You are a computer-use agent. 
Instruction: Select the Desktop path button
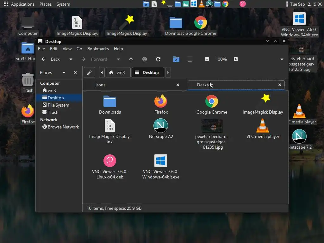pyautogui.click(x=148, y=72)
